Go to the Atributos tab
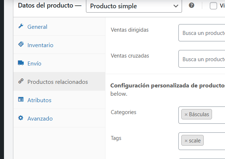The height and width of the screenshot is (159, 225). (39, 100)
